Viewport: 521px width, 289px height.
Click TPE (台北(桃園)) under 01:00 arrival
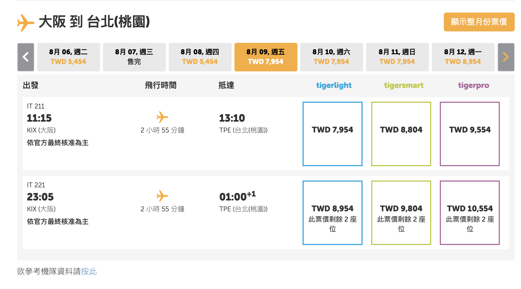click(x=243, y=209)
